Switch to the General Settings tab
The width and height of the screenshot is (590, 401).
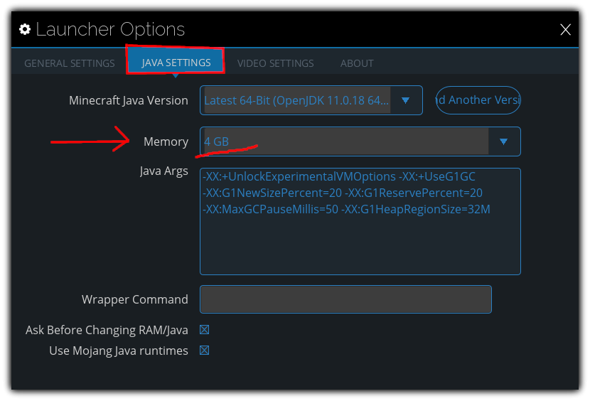[x=70, y=63]
